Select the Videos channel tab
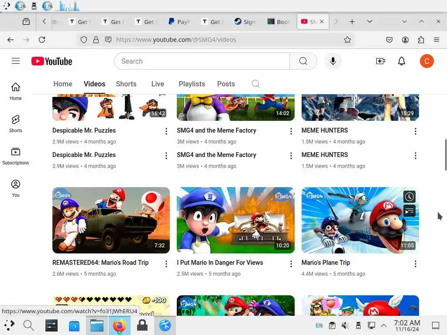 click(94, 84)
